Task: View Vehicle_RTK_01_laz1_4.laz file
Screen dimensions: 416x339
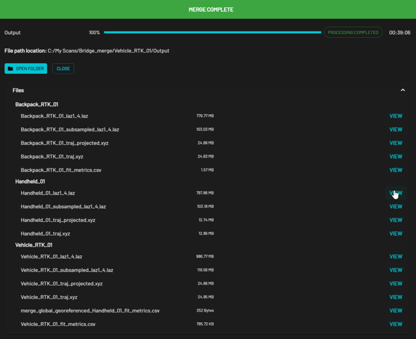Action: click(396, 257)
